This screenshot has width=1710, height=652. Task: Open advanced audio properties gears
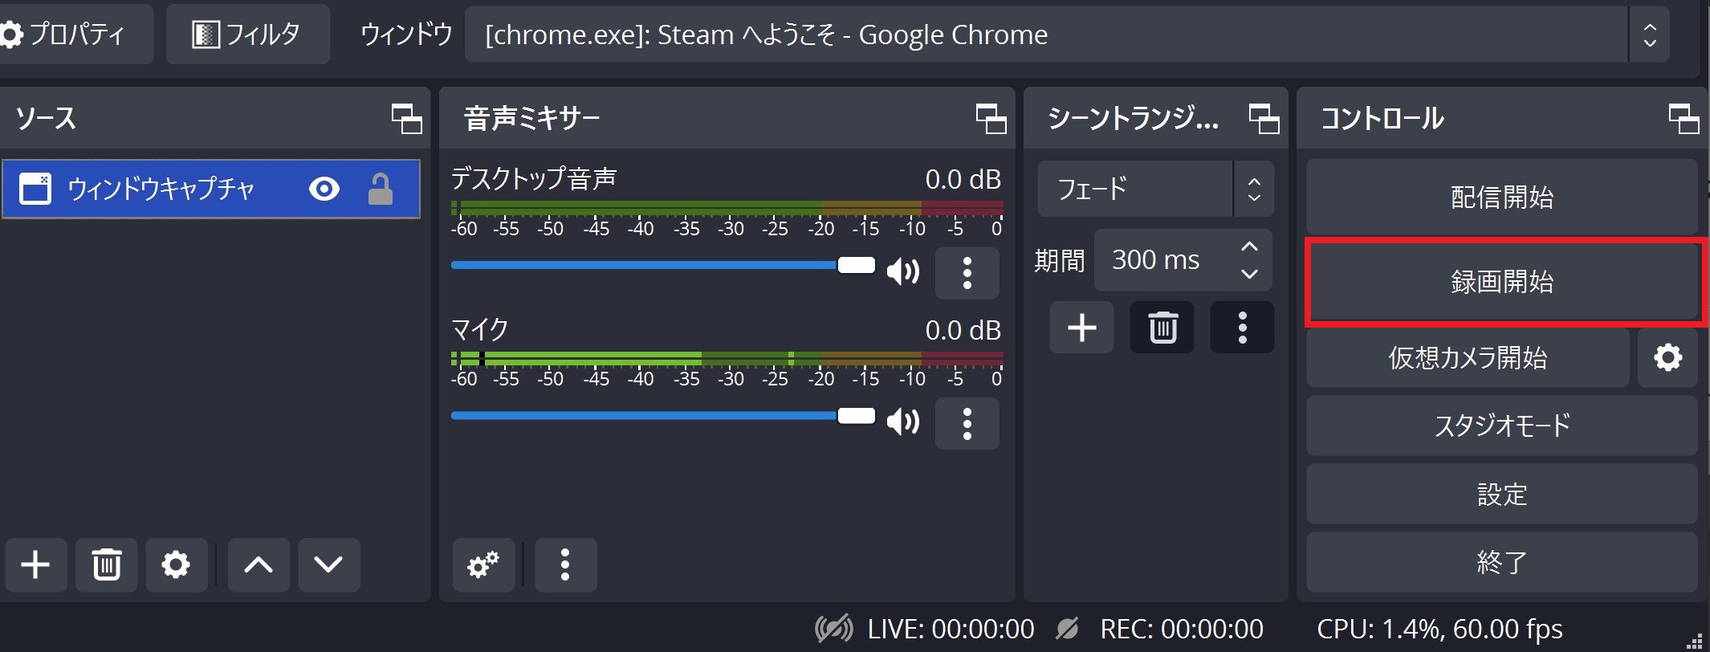[x=483, y=564]
